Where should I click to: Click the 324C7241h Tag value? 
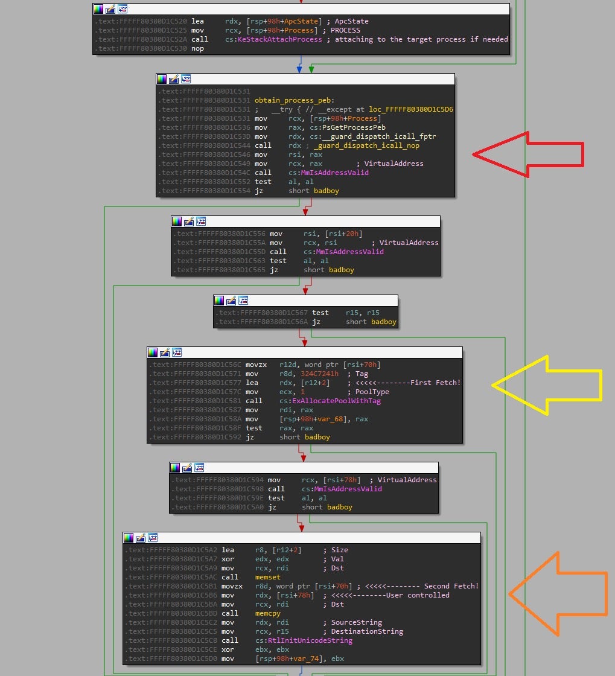click(319, 374)
